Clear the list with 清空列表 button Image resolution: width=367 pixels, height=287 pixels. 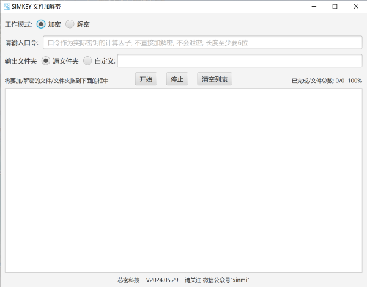pyautogui.click(x=215, y=79)
